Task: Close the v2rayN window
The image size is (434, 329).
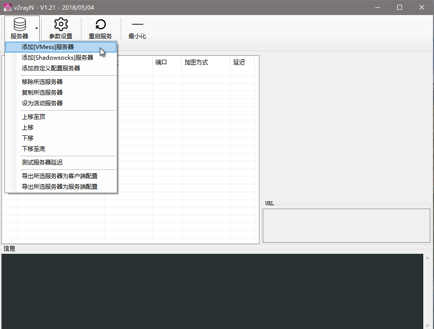Action: pos(421,7)
